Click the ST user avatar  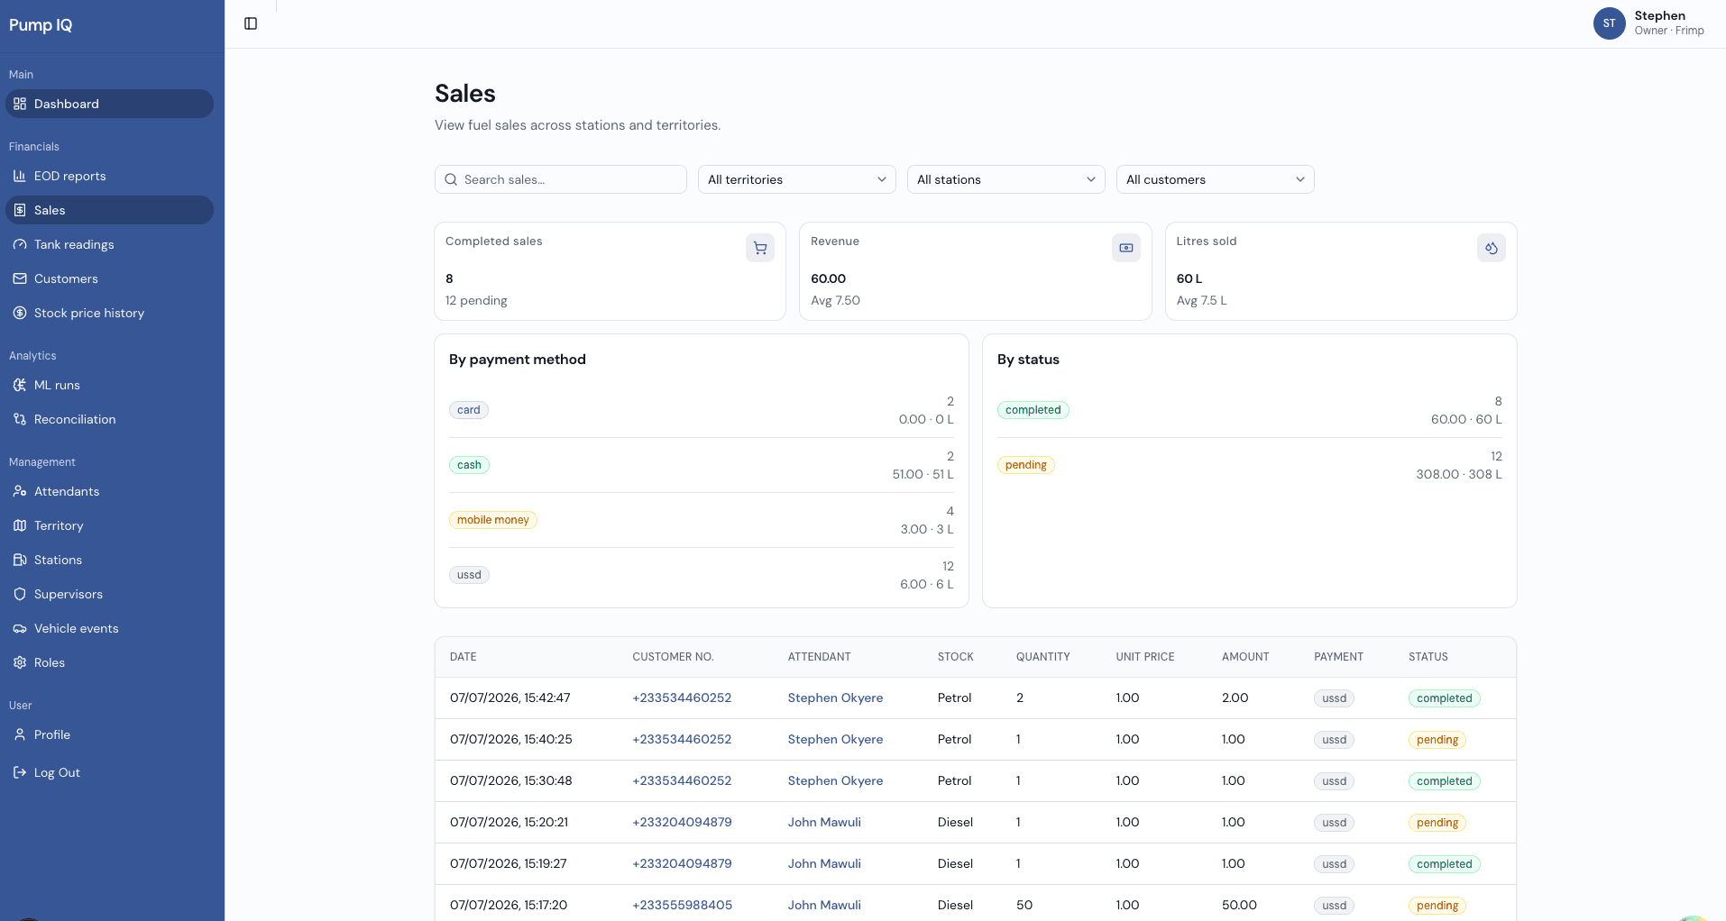click(1609, 23)
